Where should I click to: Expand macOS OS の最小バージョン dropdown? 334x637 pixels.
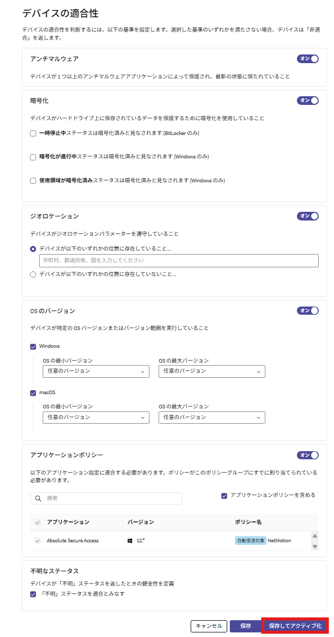[x=96, y=417]
